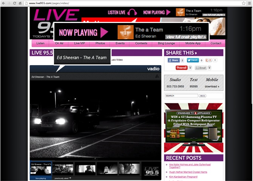
Task: Open the Contact menu item
Action: click(x=216, y=43)
